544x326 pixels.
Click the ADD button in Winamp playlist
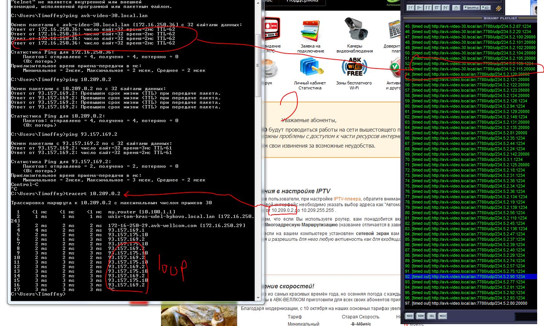point(410,316)
